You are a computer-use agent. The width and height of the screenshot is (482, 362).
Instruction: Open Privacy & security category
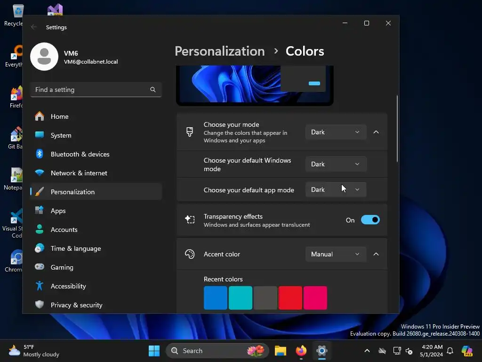(x=96, y=305)
